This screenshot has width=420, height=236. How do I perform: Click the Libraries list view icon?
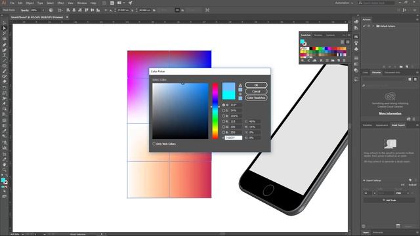(x=415, y=79)
